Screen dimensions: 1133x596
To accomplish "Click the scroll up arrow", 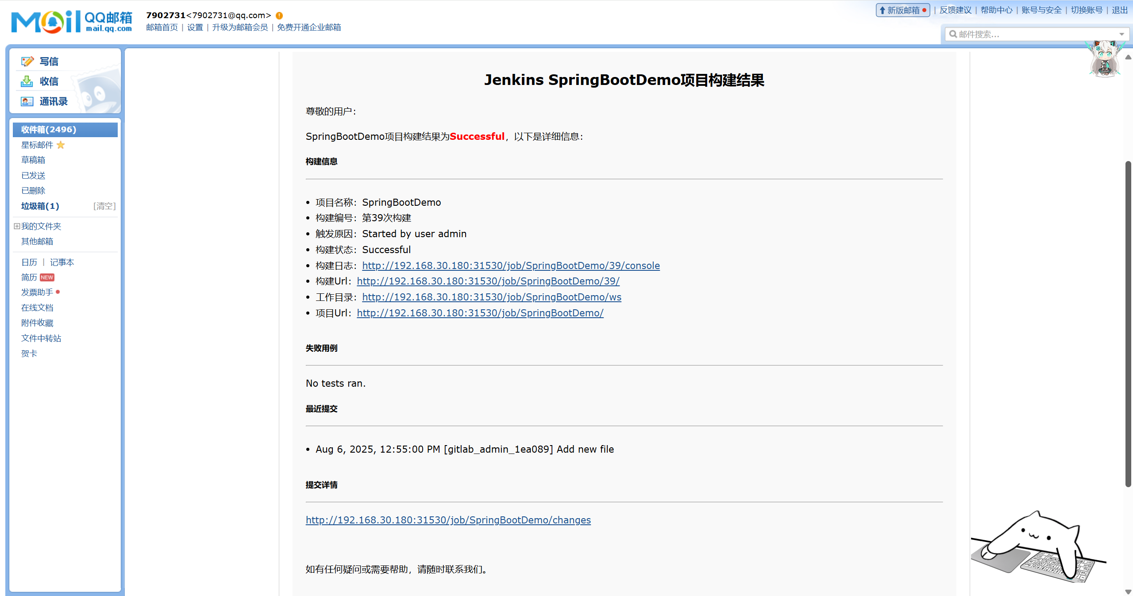I will click(1128, 57).
